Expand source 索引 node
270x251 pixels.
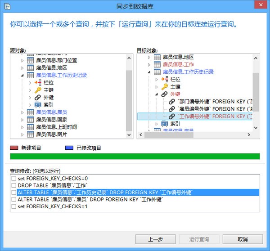pyautogui.click(x=30, y=105)
